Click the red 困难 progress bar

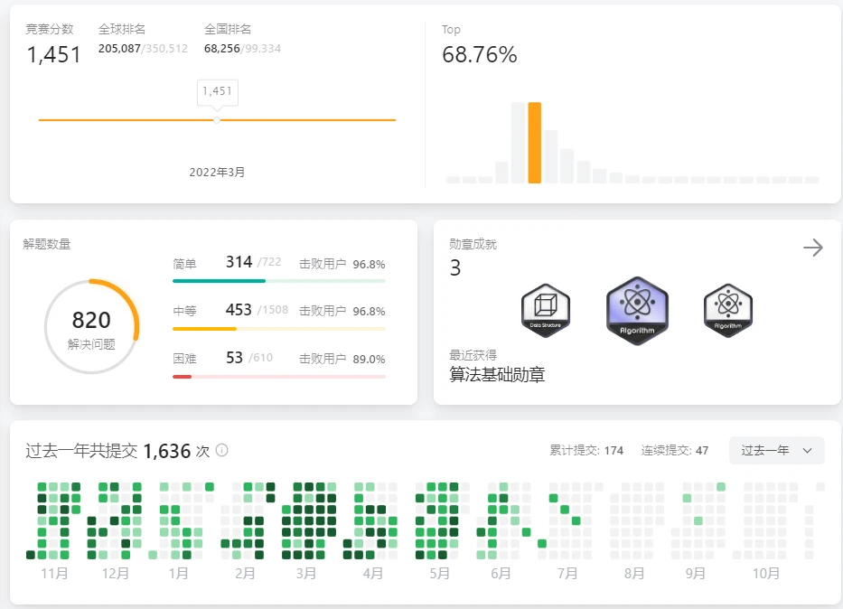(x=183, y=376)
